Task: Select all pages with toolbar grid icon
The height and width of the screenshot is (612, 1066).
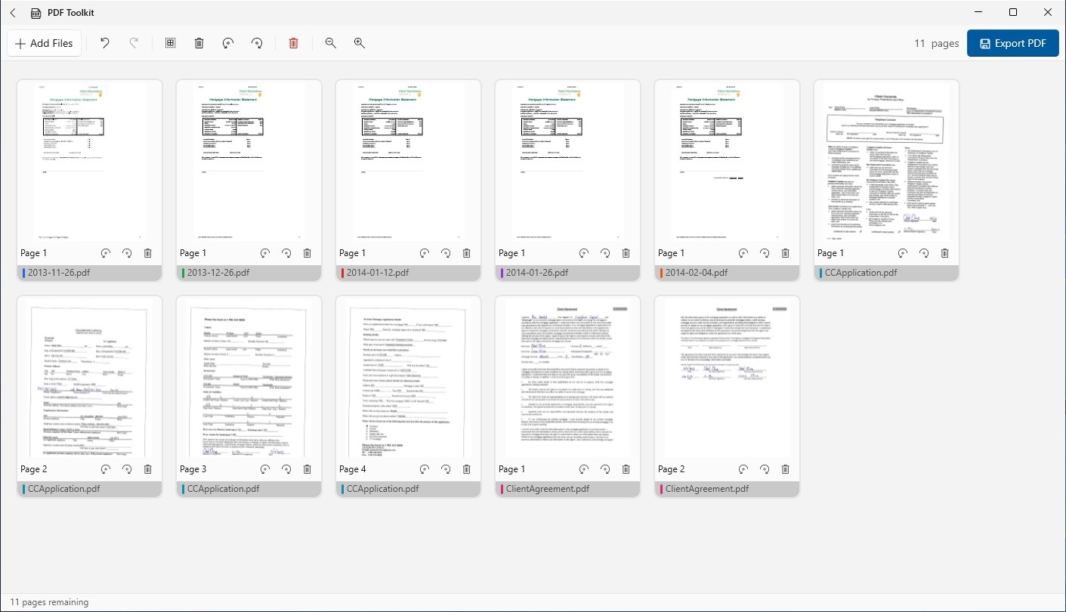Action: click(171, 43)
